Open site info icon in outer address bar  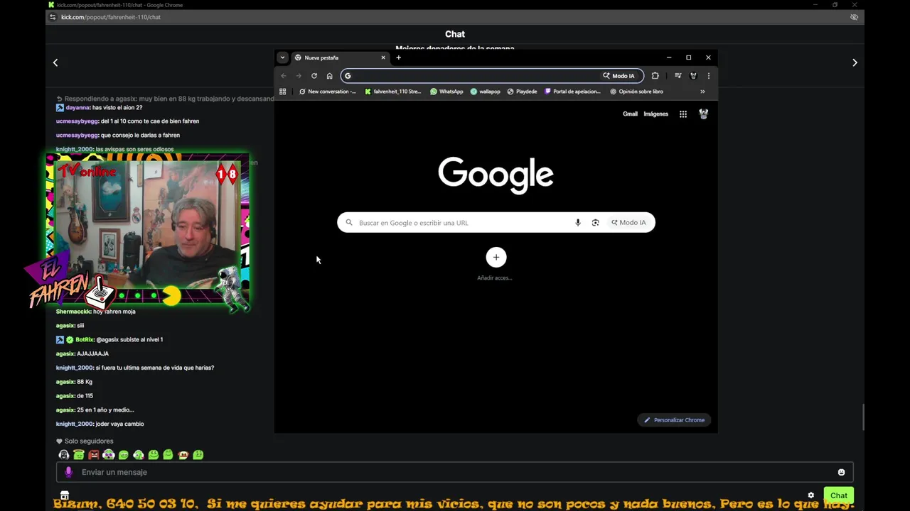pyautogui.click(x=53, y=17)
